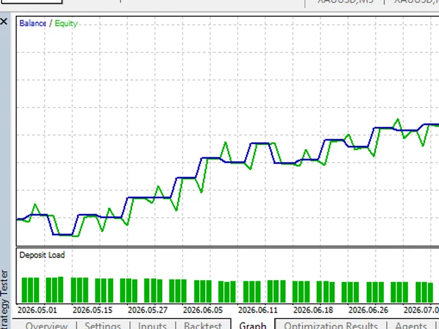Click the 2026.05.01 date axis label

tap(37, 310)
